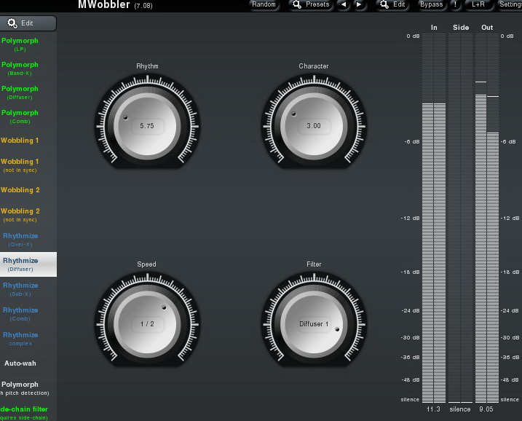Click the Side level meter
Viewport: 522px width, 421px height.
tap(460, 219)
